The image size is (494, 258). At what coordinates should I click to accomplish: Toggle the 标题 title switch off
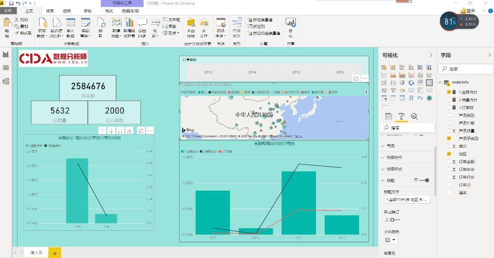tap(425, 180)
